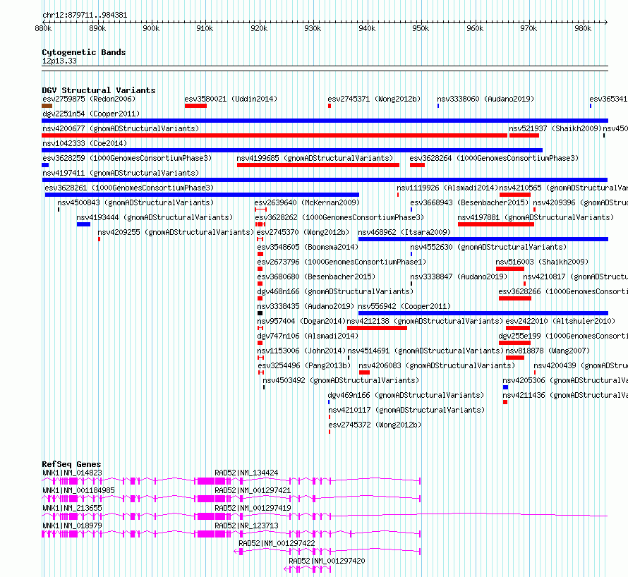628x577 pixels.
Task: Click nsv516003 (Shaikh2009) label
Action: [x=542, y=262]
